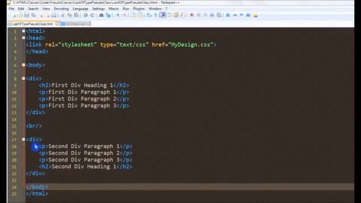Viewport: 361px width, 203px height.
Task: Open the Edit menu
Action: pyautogui.click(x=21, y=9)
